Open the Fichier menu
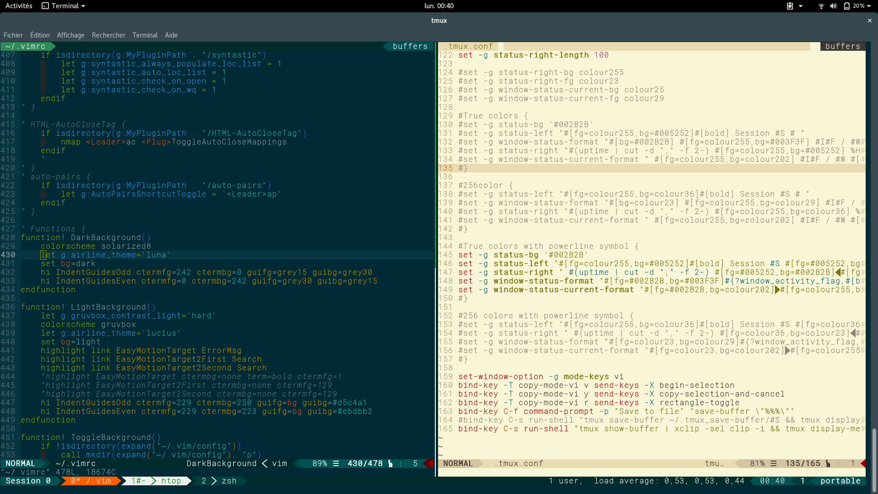The height and width of the screenshot is (494, 878). 13,35
